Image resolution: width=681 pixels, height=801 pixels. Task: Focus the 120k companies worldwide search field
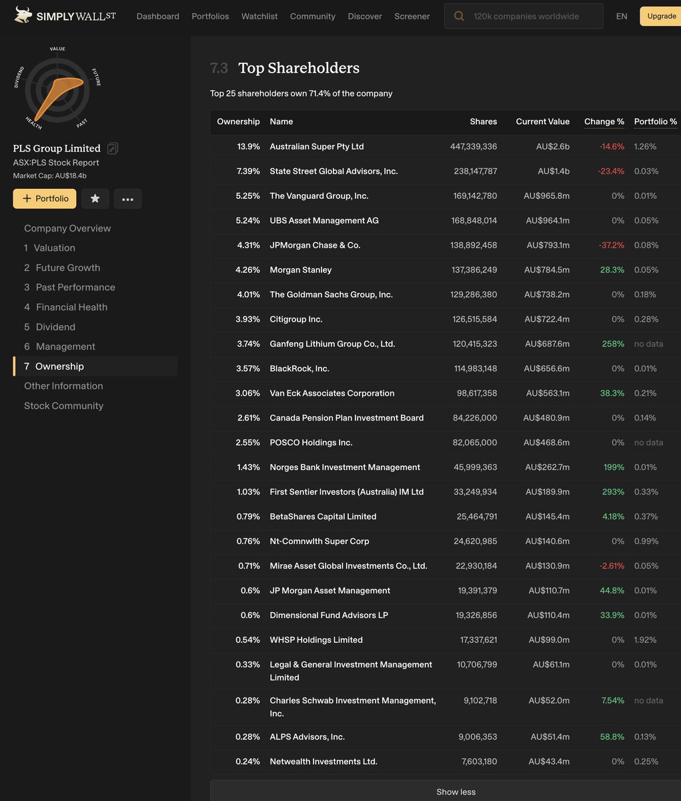point(524,16)
